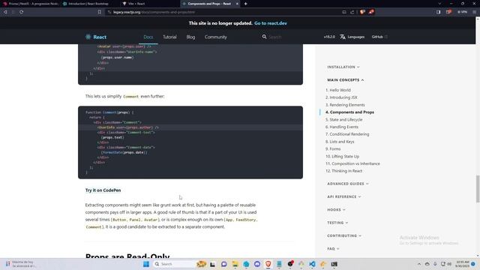The height and width of the screenshot is (270, 480).
Task: Switch to the Prisma NestJS browser tab
Action: [30, 4]
